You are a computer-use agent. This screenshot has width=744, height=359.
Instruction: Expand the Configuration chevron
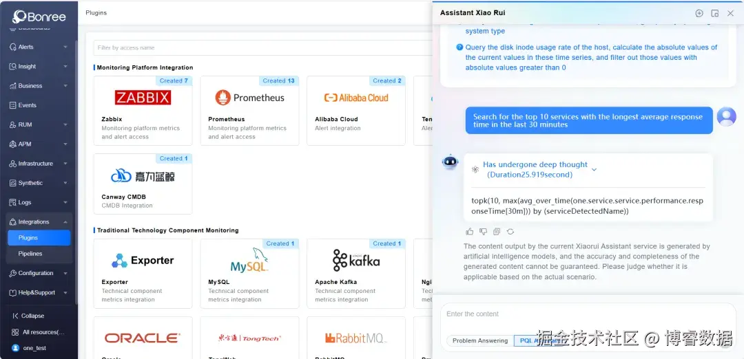tap(65, 273)
